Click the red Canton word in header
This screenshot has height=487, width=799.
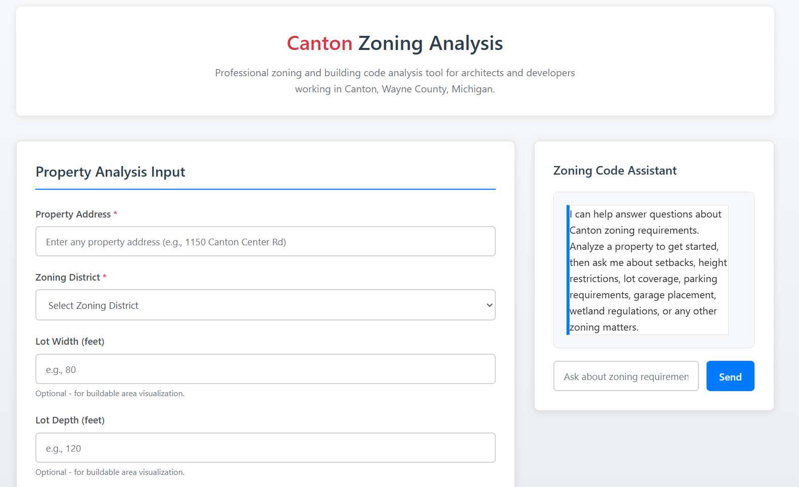[x=319, y=43]
